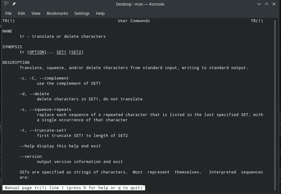Expand the Bookmarks menu
The width and height of the screenshot is (281, 194).
point(57,13)
